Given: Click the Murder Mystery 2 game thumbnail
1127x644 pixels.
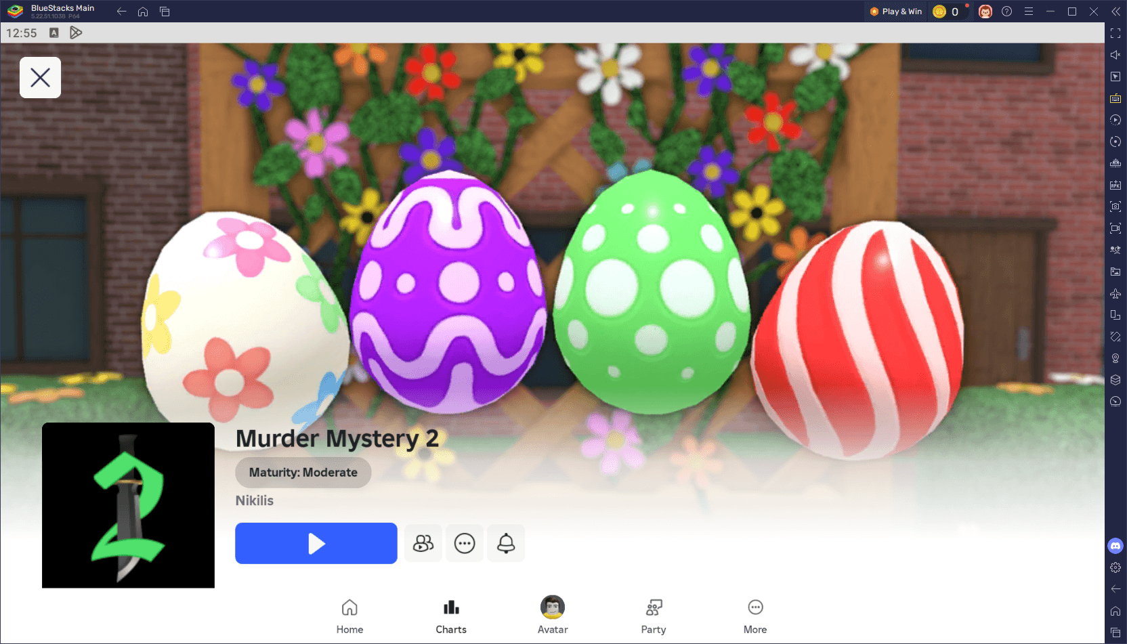Looking at the screenshot, I should tap(128, 505).
